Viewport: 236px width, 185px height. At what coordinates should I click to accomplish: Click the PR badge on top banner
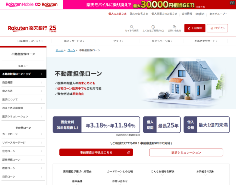tap(232, 3)
